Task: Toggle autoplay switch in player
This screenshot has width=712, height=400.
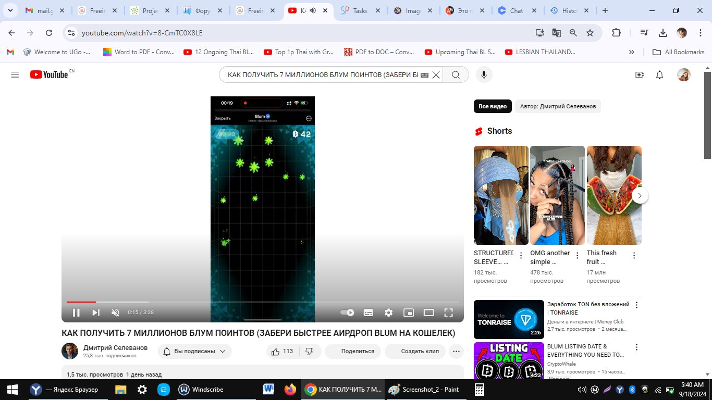Action: (347, 312)
